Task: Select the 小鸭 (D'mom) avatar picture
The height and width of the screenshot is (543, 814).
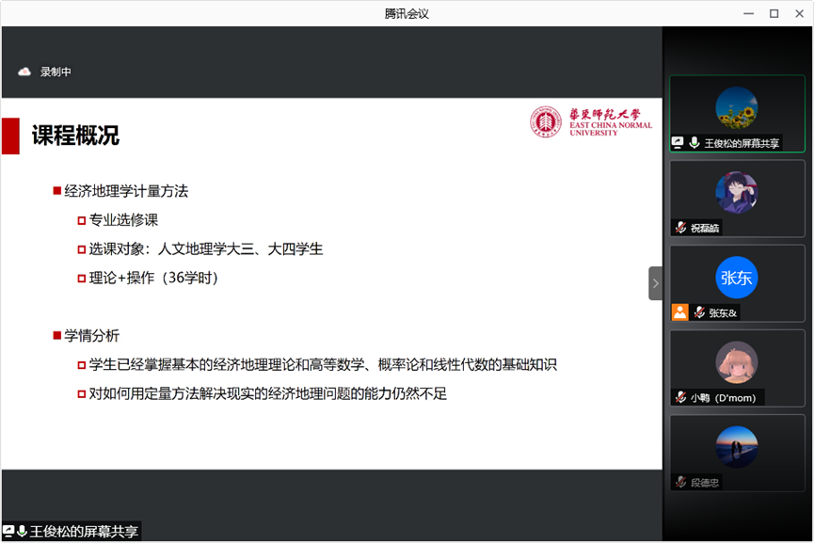Action: click(736, 362)
